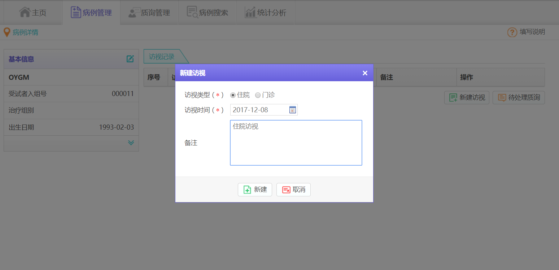The height and width of the screenshot is (270, 559).
Task: Click the calendar icon in visit time field
Action: click(x=293, y=110)
